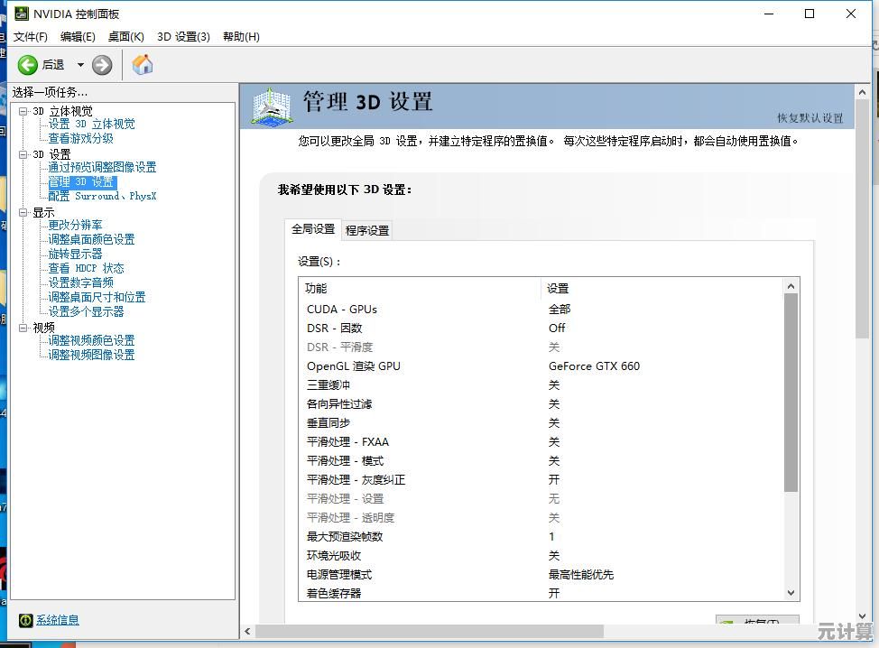Click the settings list scrollbar down arrow
The image size is (879, 648).
791,592
